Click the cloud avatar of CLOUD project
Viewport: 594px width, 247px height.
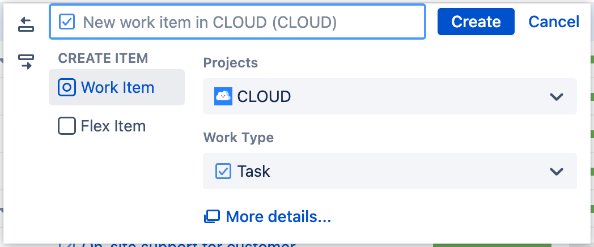pos(223,96)
